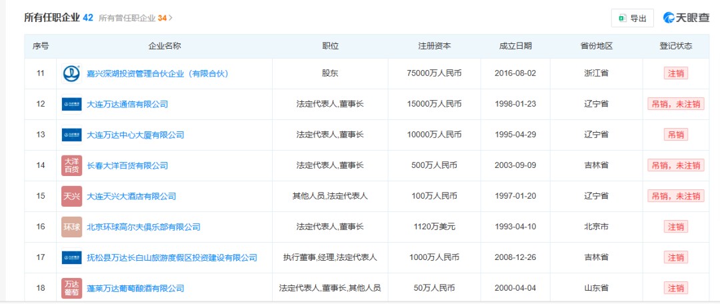Open 长春大洋百货有限公司 company link

click(x=127, y=165)
